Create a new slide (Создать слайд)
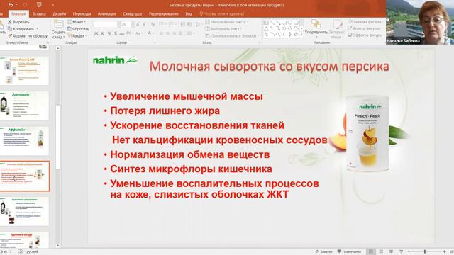454x255 pixels. point(58,30)
